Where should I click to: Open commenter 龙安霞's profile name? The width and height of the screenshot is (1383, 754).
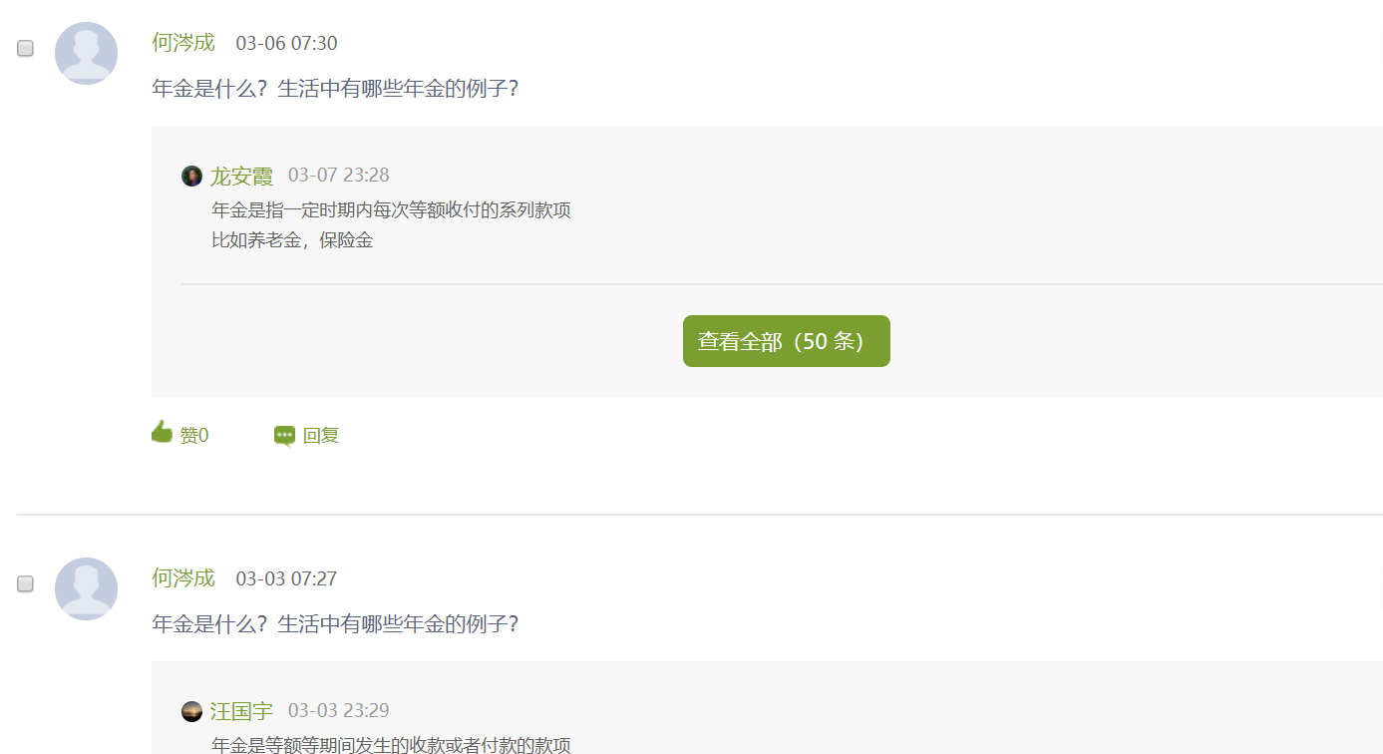coord(241,177)
